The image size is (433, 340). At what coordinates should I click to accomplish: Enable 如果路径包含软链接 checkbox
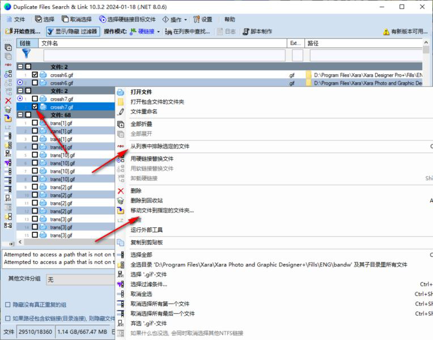coord(8,318)
